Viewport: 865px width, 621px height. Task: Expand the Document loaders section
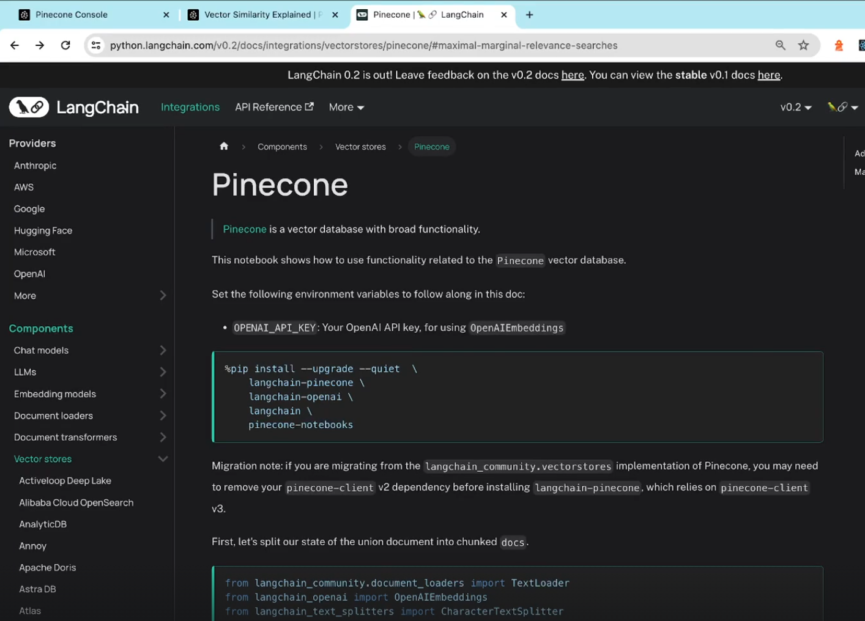point(163,416)
